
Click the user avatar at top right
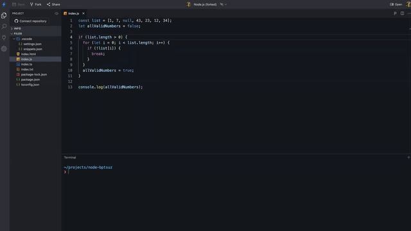click(408, 4)
